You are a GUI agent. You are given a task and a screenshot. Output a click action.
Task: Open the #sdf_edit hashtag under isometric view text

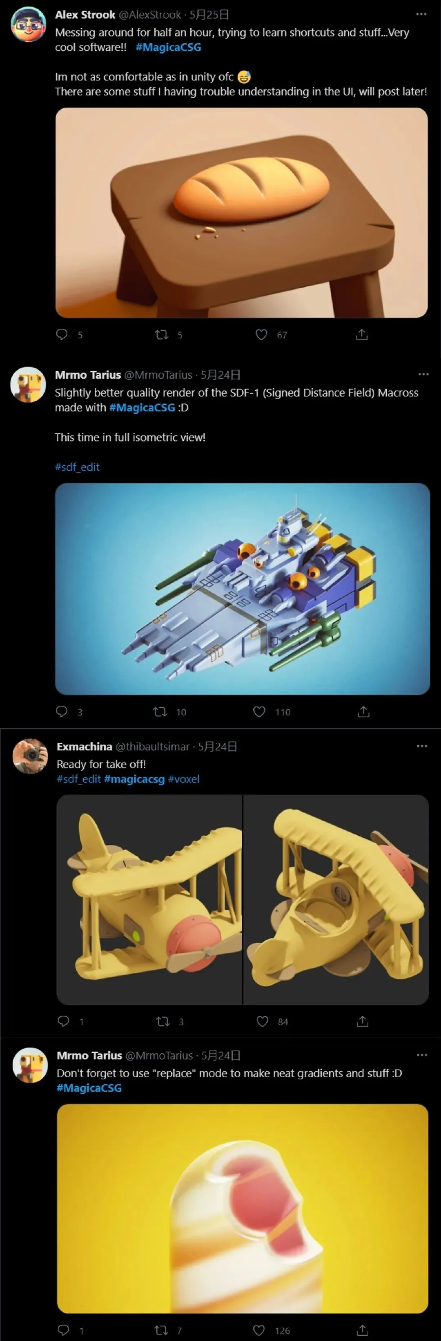point(77,467)
